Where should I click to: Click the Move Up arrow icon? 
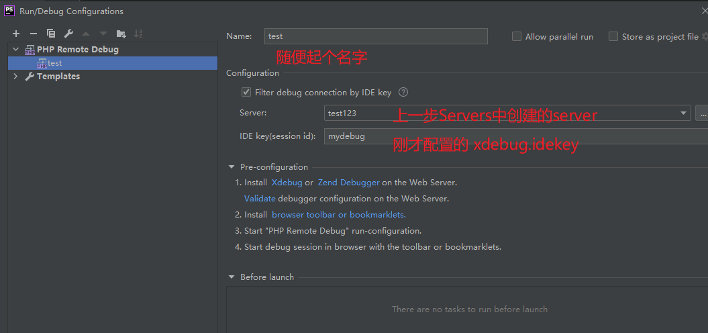click(x=86, y=34)
